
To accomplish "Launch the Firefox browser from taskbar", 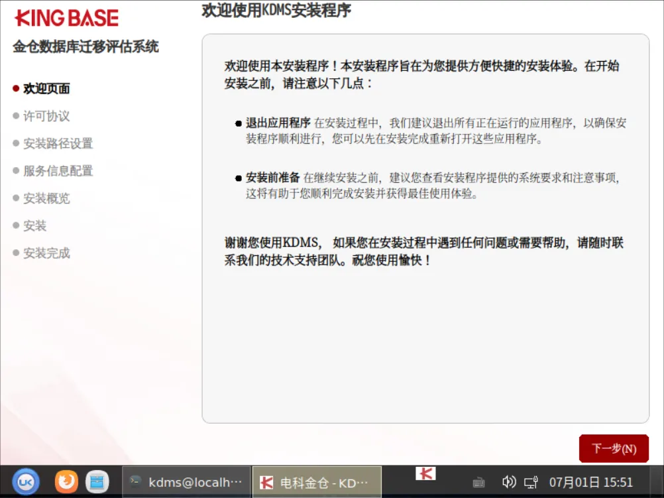I will pyautogui.click(x=66, y=482).
